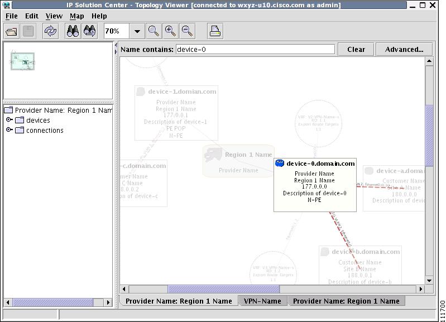Click the Name contains input field
446x322 pixels.
point(255,50)
